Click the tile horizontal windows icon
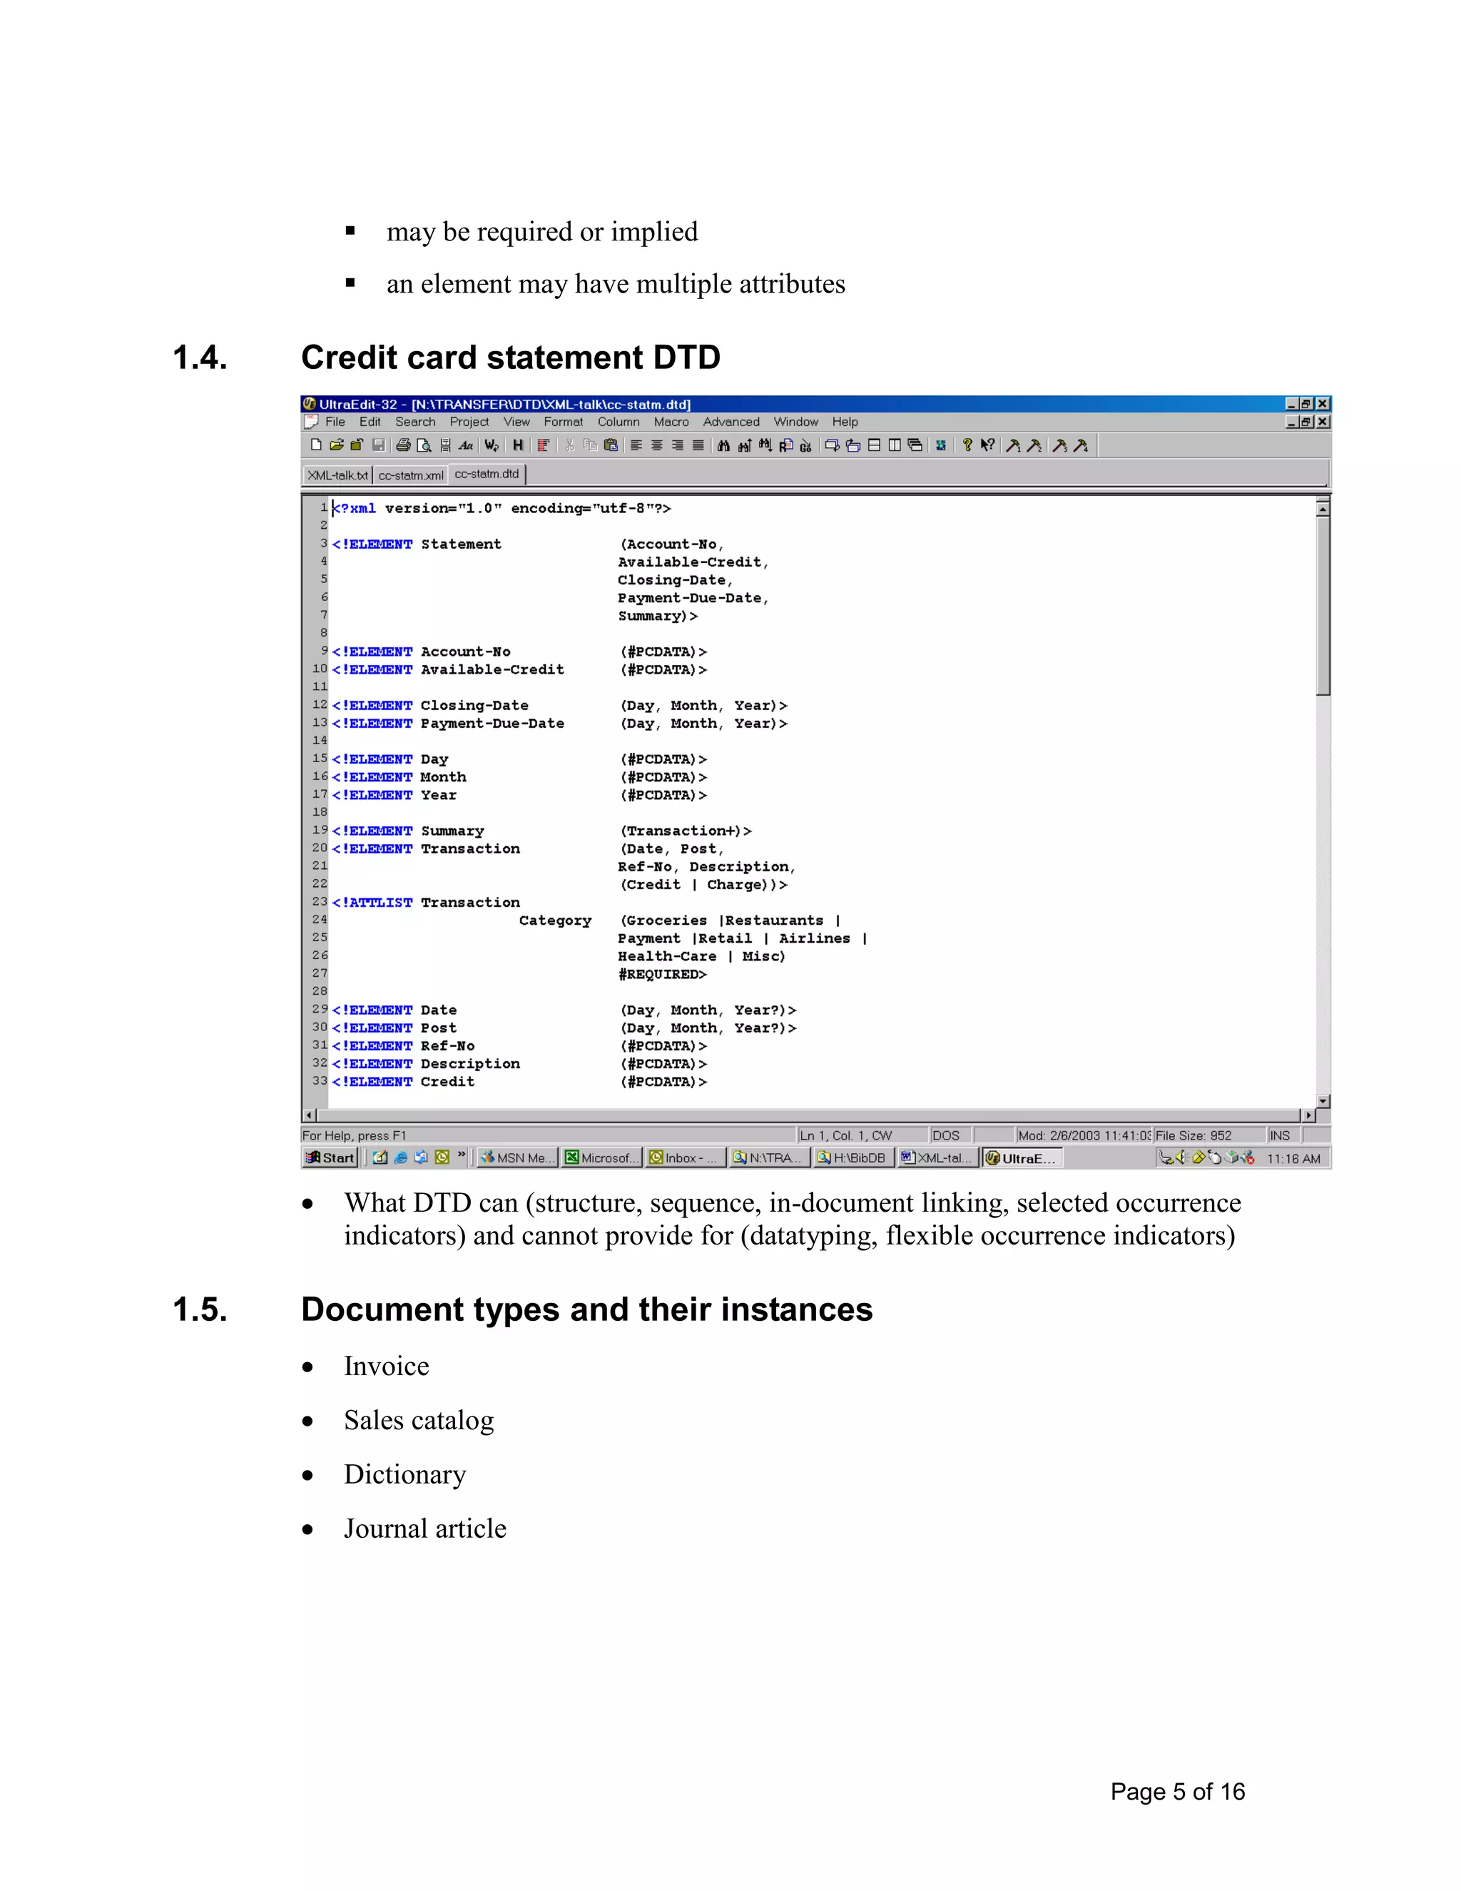The height and width of the screenshot is (1891, 1461). (874, 445)
